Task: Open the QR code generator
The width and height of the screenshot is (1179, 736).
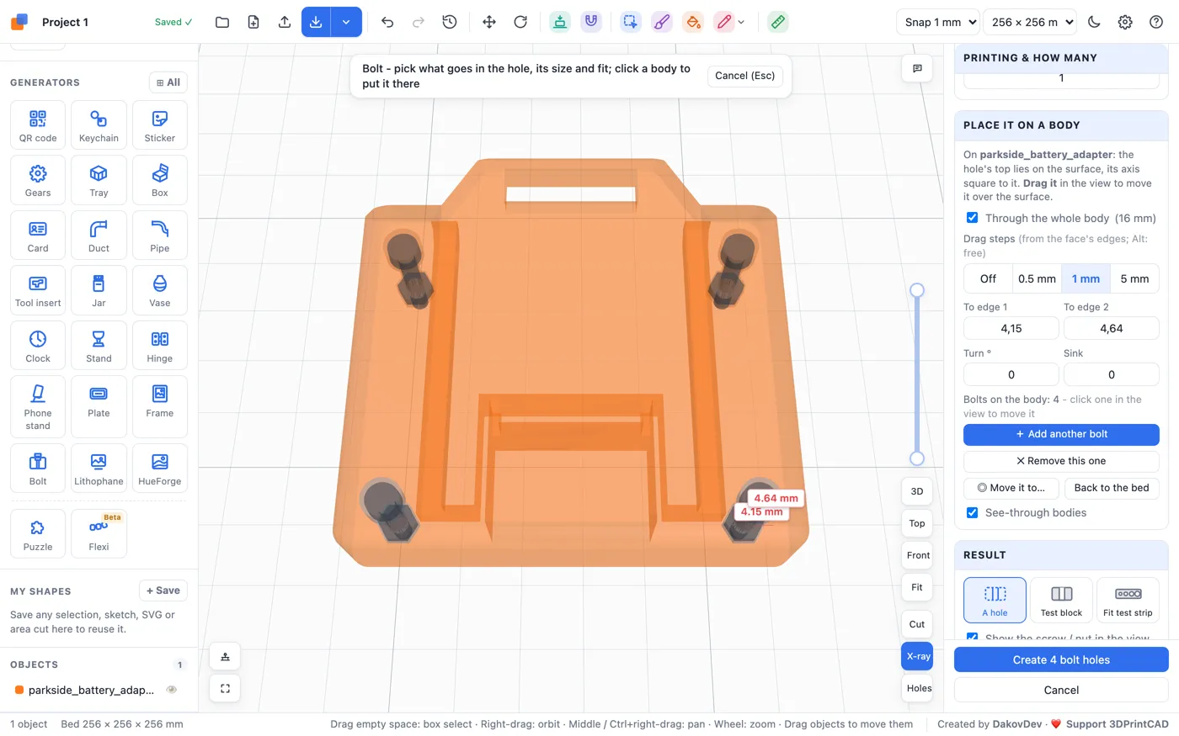Action: (x=38, y=124)
